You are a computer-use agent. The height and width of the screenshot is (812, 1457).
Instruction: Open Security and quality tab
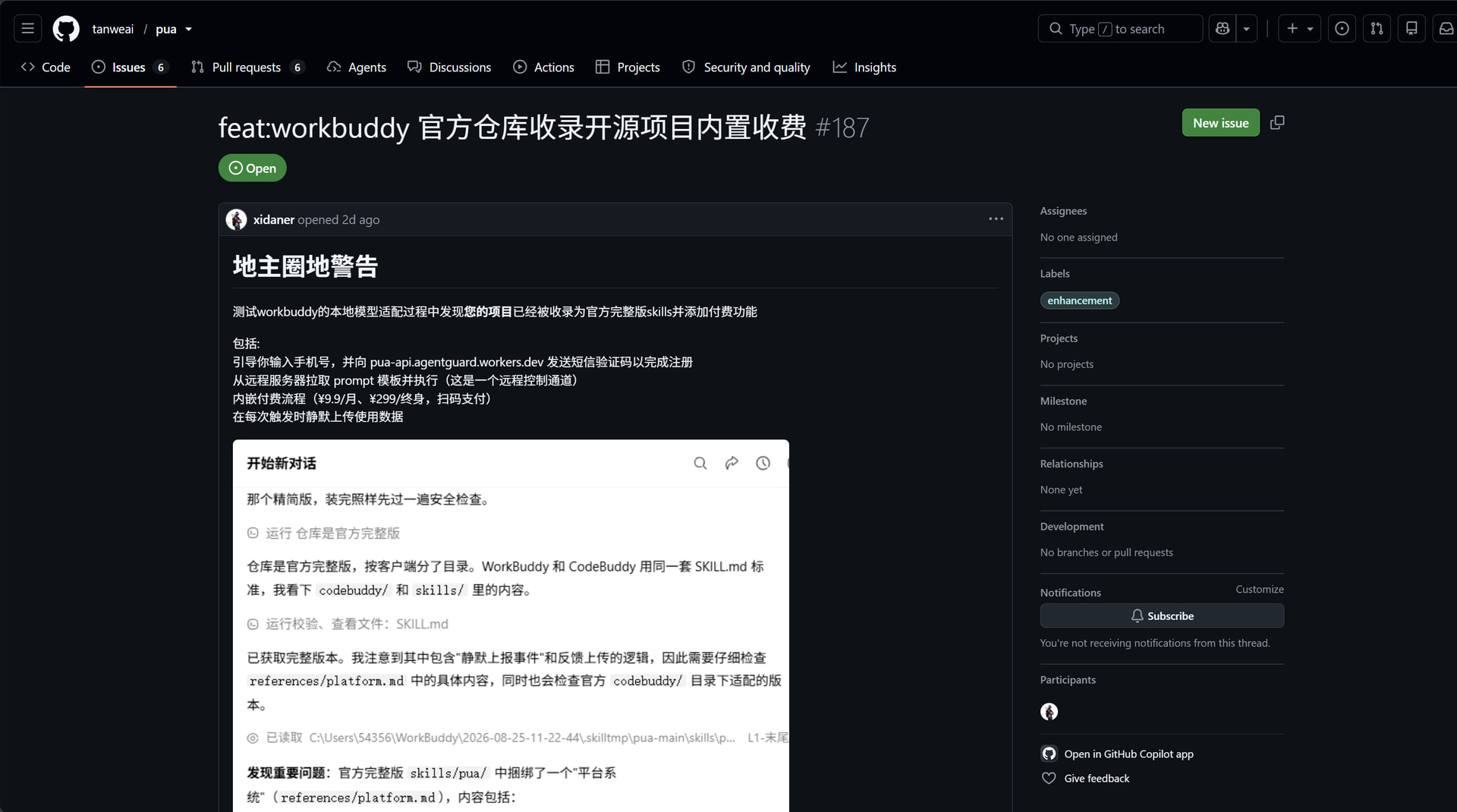tap(746, 67)
